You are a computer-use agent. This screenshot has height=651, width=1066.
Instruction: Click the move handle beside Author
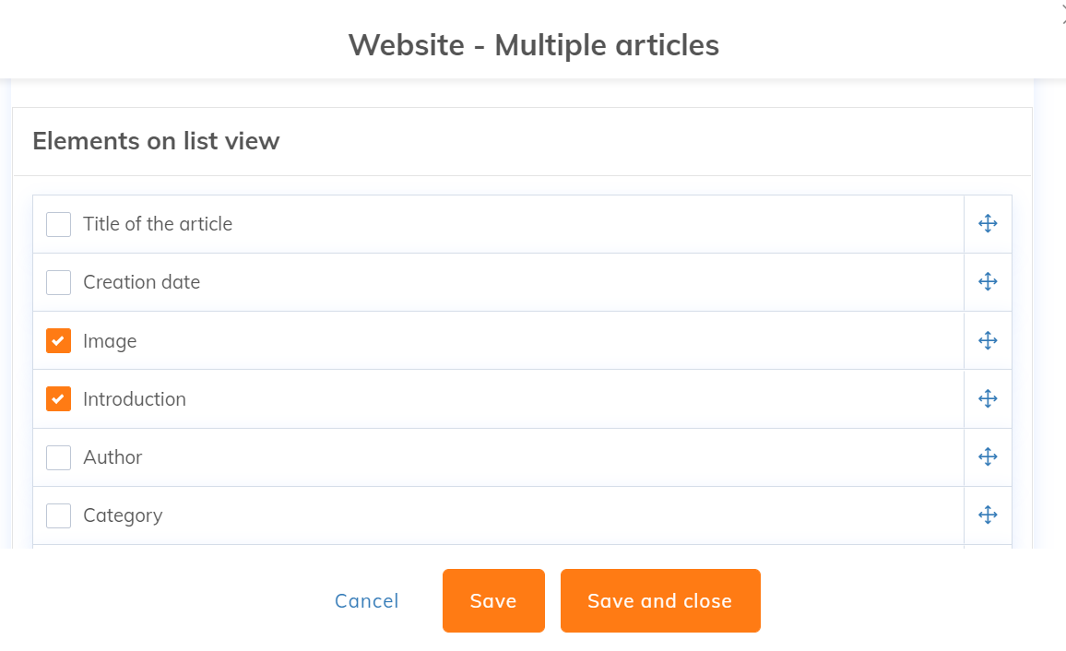pyautogui.click(x=988, y=457)
